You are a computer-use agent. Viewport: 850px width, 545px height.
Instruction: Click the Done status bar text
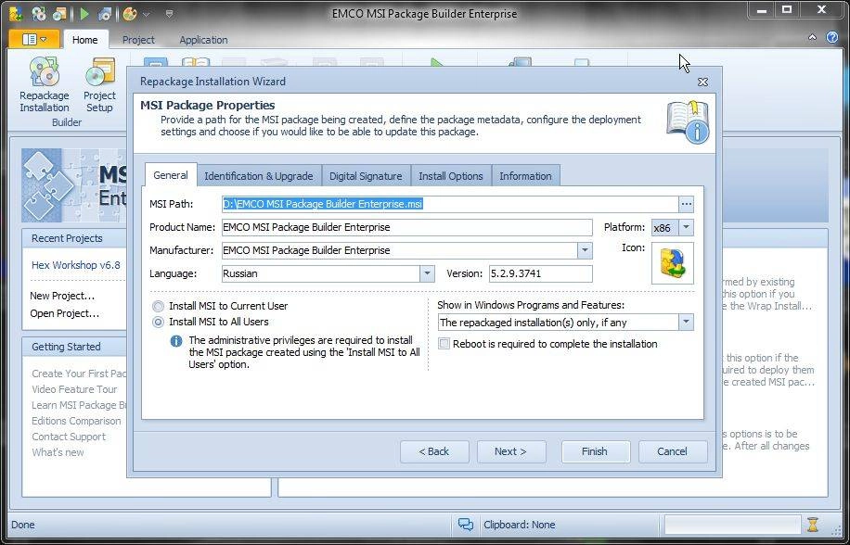tap(23, 525)
